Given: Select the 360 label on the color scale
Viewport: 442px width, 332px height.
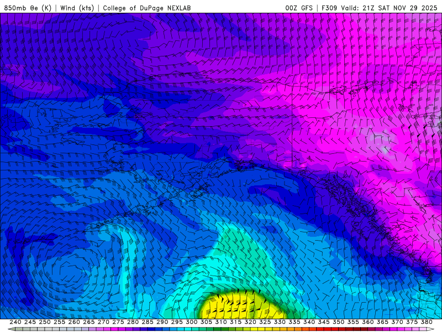Looking at the screenshot, I should point(367,322).
